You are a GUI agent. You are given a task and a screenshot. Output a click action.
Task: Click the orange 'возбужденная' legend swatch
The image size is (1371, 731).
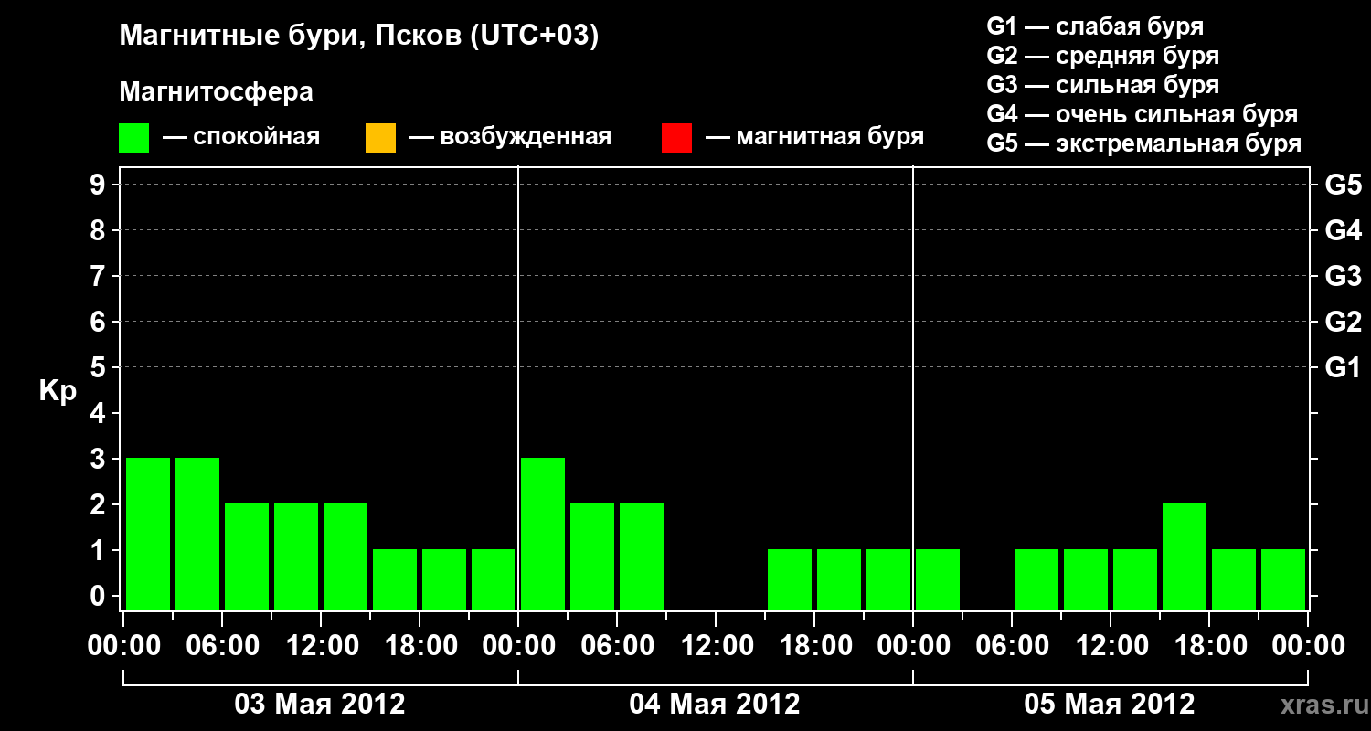click(x=380, y=138)
